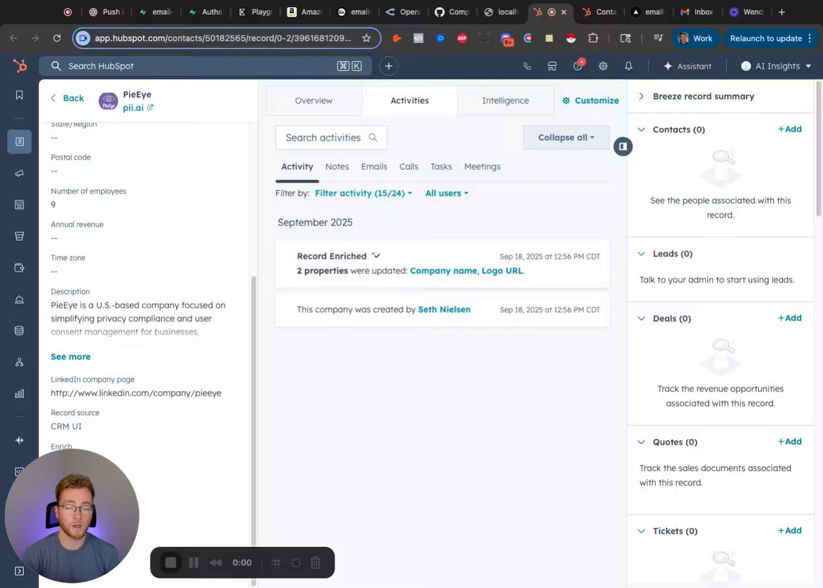Viewport: 823px width, 588px height.
Task: Click the HubSpot sprocket logo
Action: [19, 66]
